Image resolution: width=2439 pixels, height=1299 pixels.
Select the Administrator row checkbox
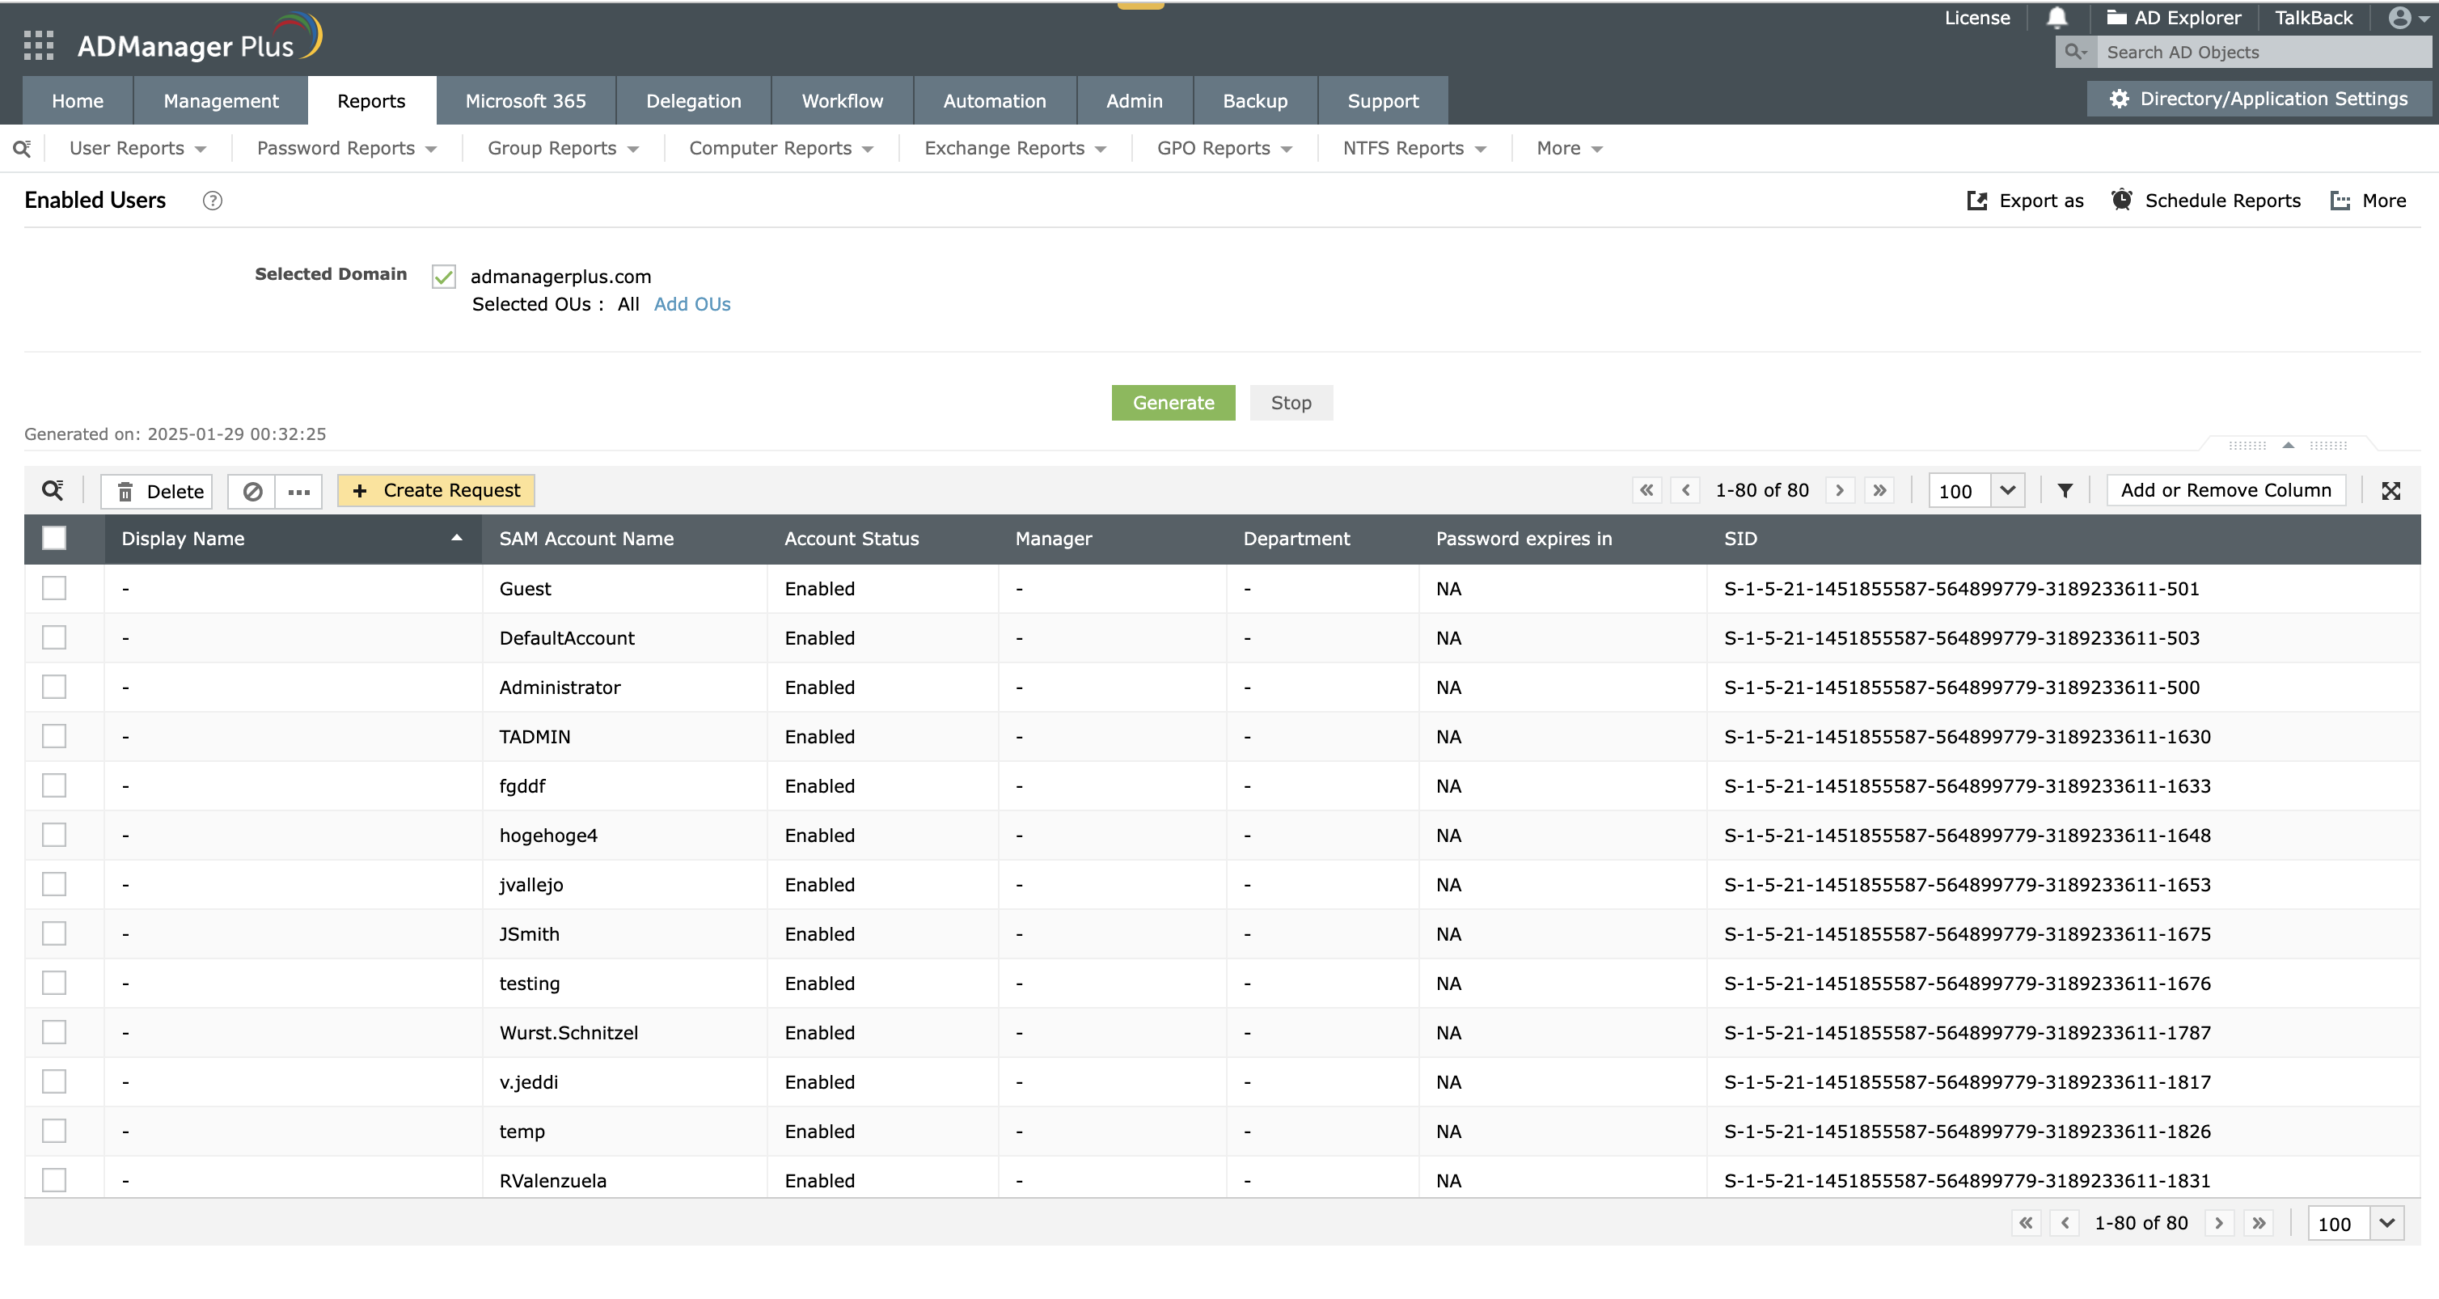point(54,688)
